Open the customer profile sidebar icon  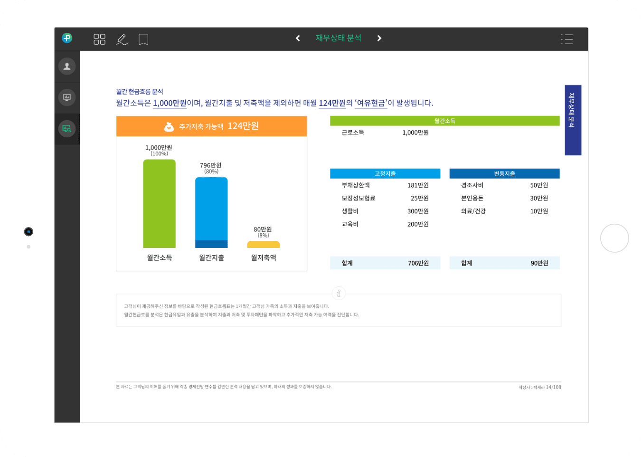pyautogui.click(x=67, y=66)
